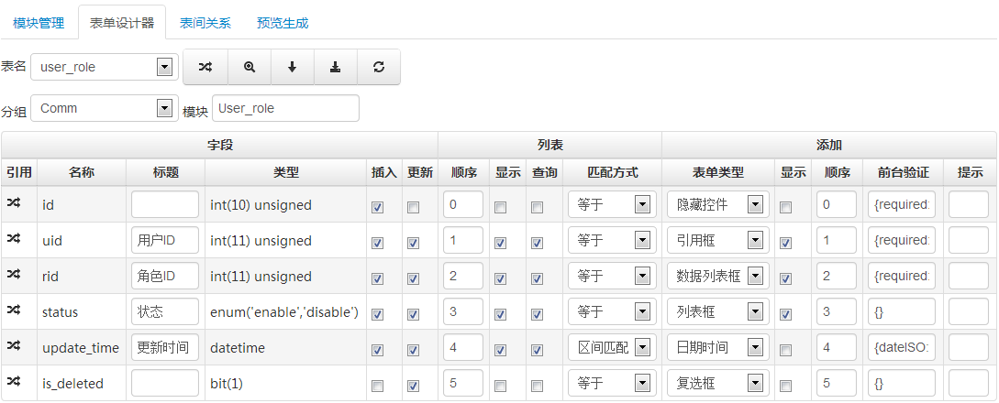Click the zoom magnifier icon in the toolbar
The height and width of the screenshot is (403, 999).
click(x=249, y=67)
